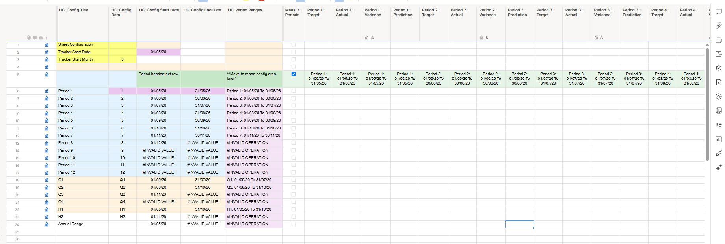Image resolution: width=725 pixels, height=244 pixels.
Task: Select the 'Period header text row' cell
Action: tap(159, 79)
